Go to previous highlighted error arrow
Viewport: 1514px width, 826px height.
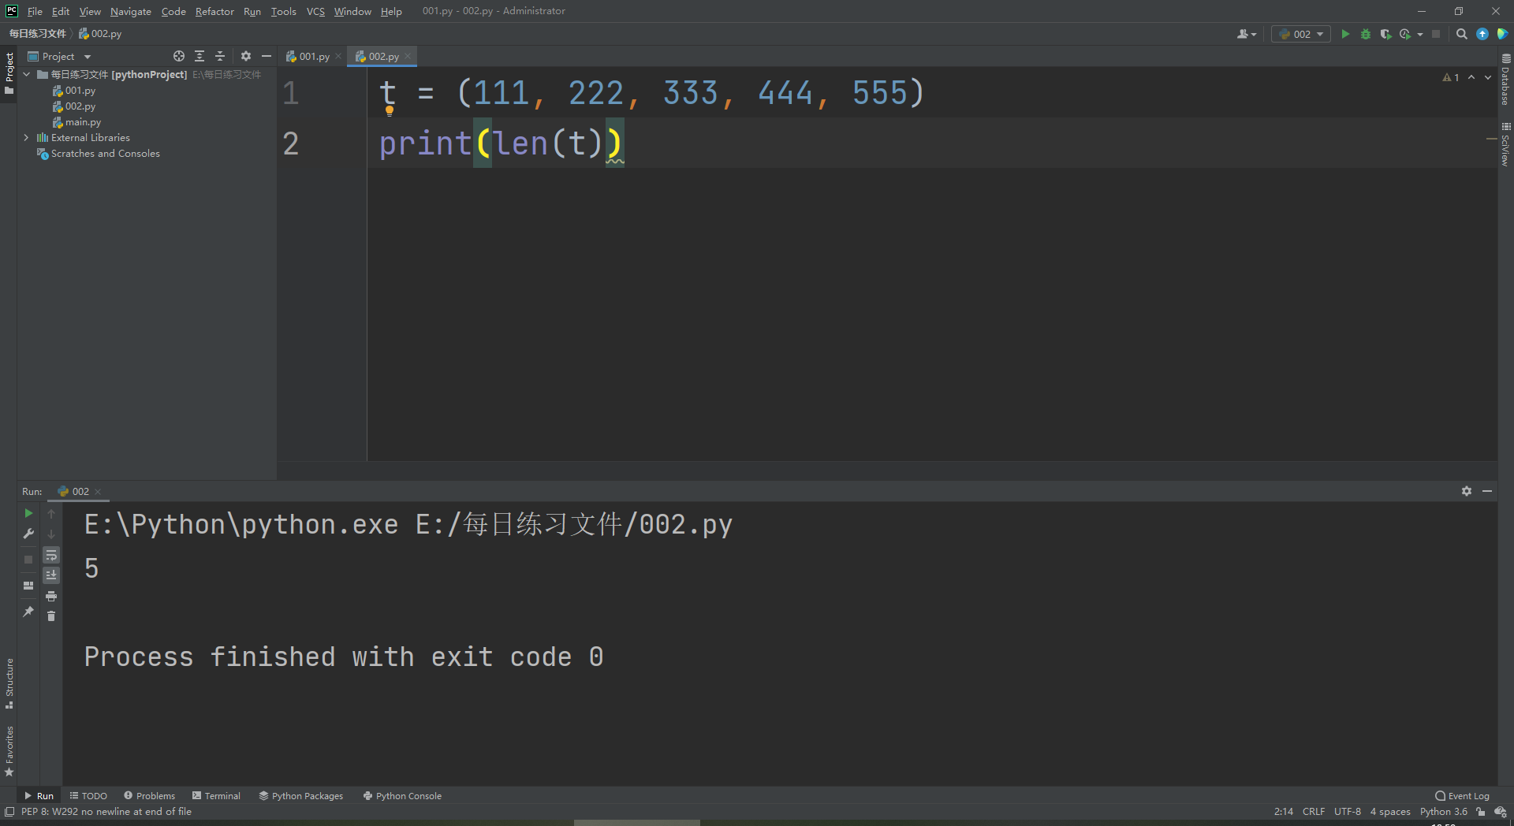(1471, 77)
